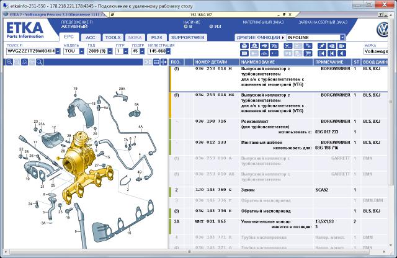Click the horizontal scrollbar at window bottom
Image resolution: width=397 pixels, height=258 pixels.
tap(189, 252)
